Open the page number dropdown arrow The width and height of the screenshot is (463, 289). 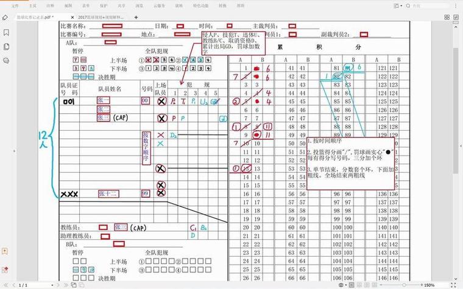(x=52, y=285)
